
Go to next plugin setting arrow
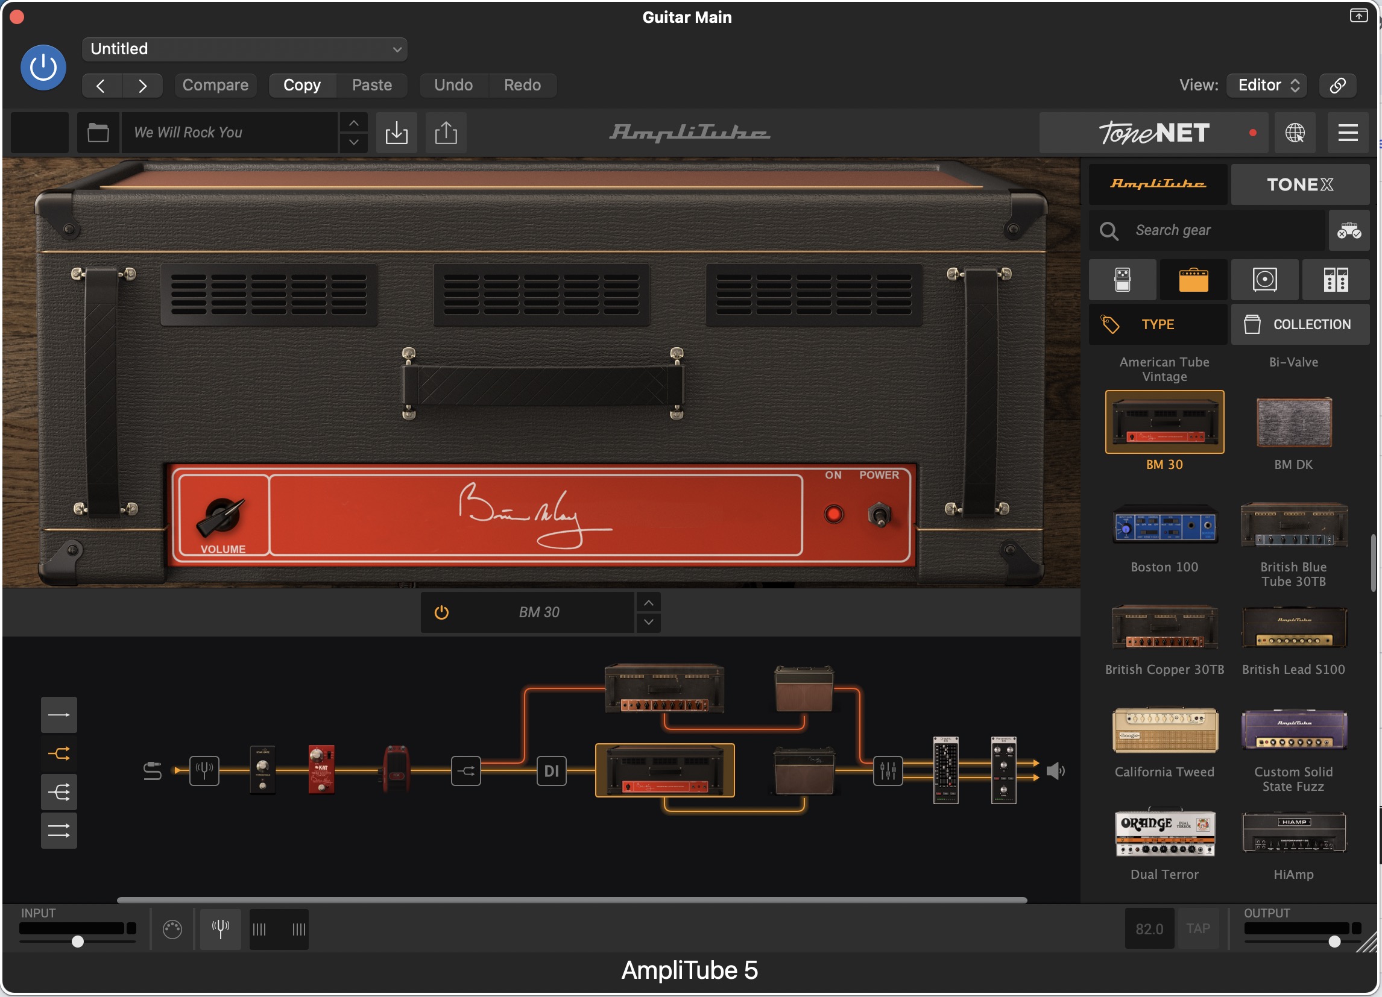tap(142, 84)
